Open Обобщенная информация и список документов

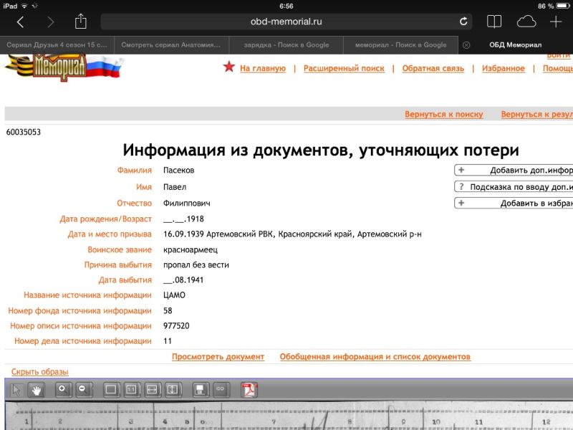375,356
